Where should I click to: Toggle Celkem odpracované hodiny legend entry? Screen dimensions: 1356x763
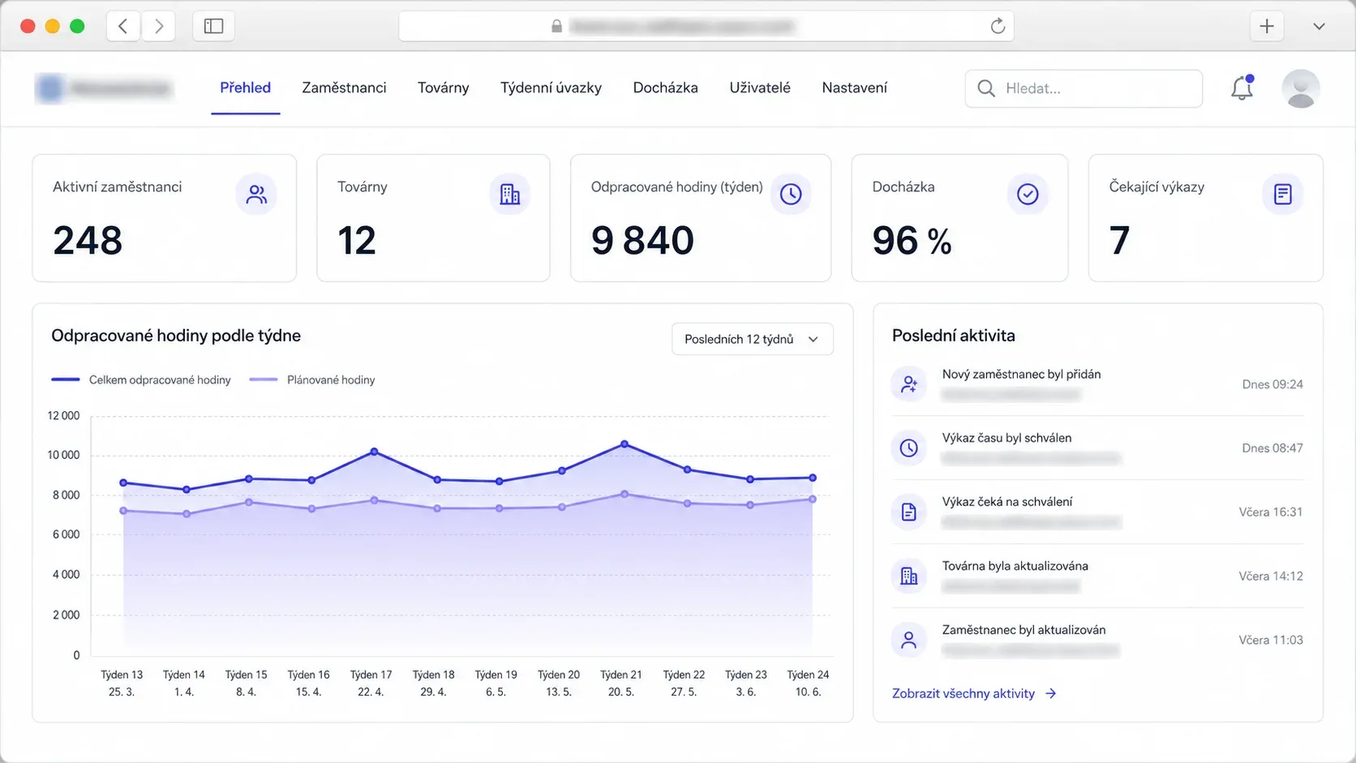point(141,379)
